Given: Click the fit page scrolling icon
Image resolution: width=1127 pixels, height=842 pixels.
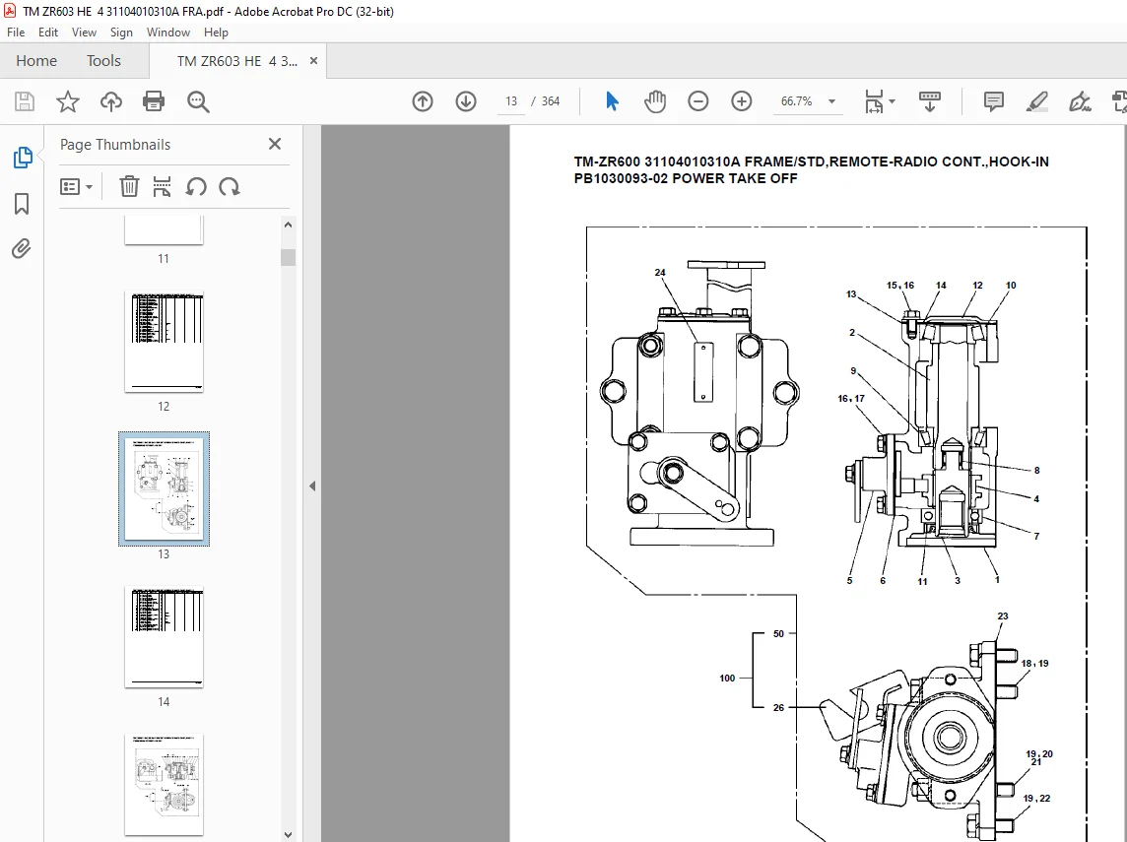Looking at the screenshot, I should (x=874, y=101).
